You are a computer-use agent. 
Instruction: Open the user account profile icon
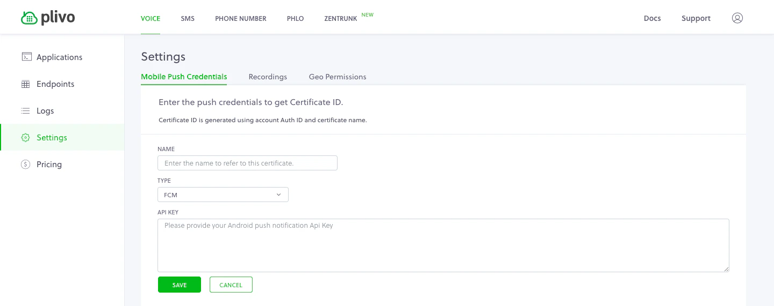pyautogui.click(x=737, y=18)
